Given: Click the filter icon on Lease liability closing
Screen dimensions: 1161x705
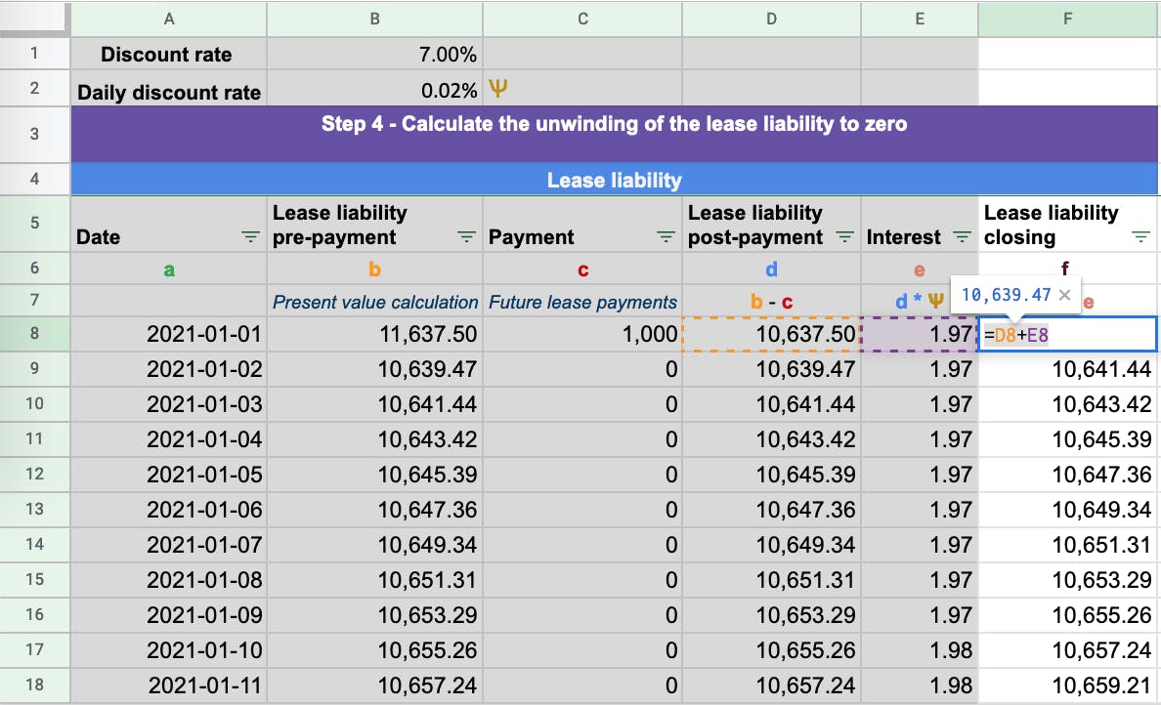Looking at the screenshot, I should tap(1139, 235).
